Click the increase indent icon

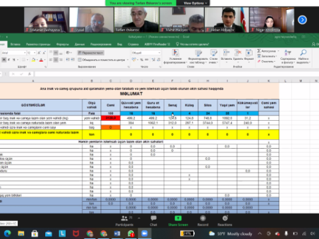click(x=72, y=60)
